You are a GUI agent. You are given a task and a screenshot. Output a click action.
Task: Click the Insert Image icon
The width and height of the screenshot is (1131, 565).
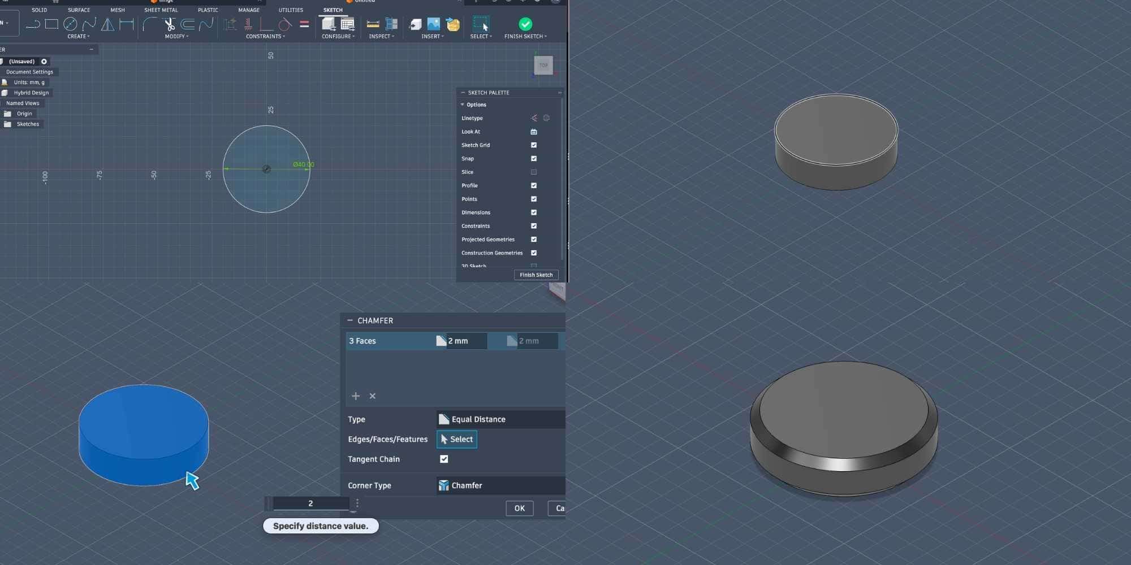434,24
